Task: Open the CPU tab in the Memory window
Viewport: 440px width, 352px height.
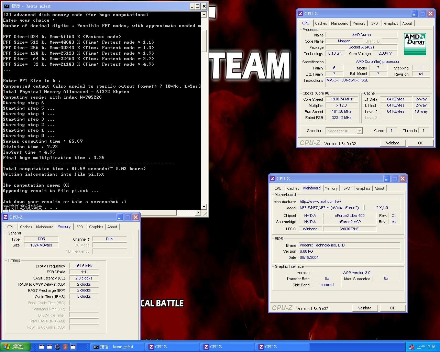Action: click(x=11, y=227)
